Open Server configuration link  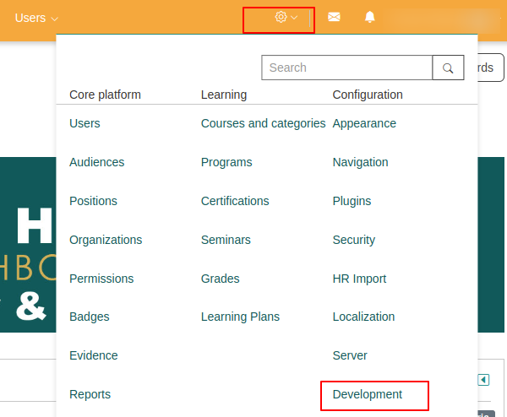[x=350, y=355]
